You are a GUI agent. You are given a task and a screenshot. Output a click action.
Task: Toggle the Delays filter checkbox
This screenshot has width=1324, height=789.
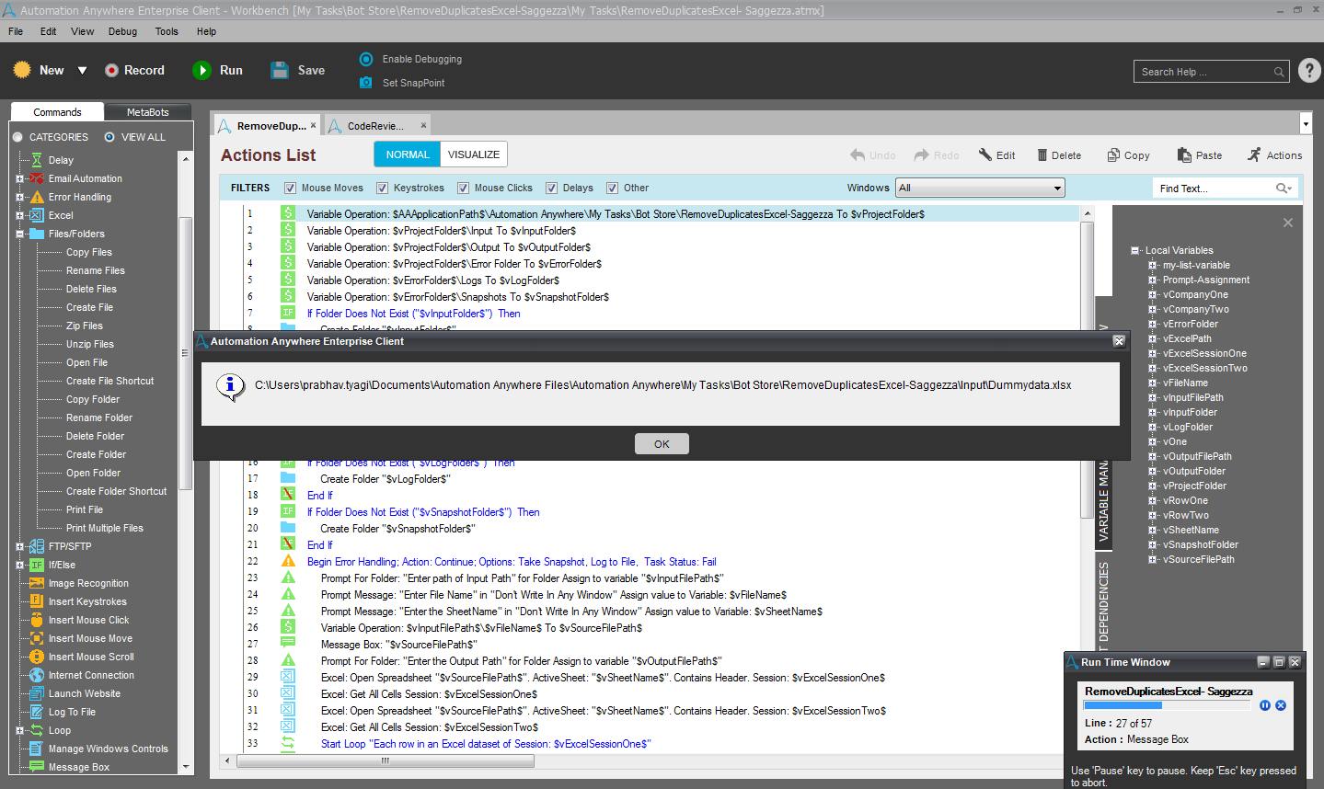coord(551,189)
